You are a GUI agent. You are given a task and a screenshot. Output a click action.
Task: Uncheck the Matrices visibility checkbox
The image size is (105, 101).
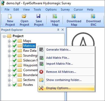15,46
